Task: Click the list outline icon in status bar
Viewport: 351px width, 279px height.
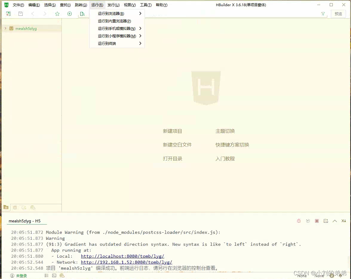Action: (47, 276)
